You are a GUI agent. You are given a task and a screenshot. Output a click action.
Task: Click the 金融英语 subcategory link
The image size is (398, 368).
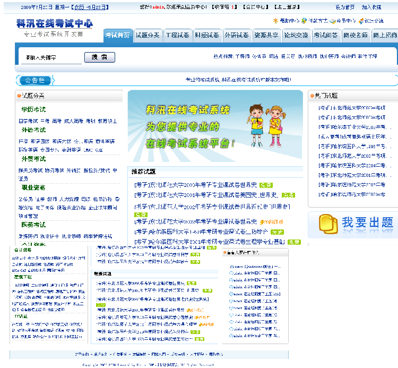point(71,150)
